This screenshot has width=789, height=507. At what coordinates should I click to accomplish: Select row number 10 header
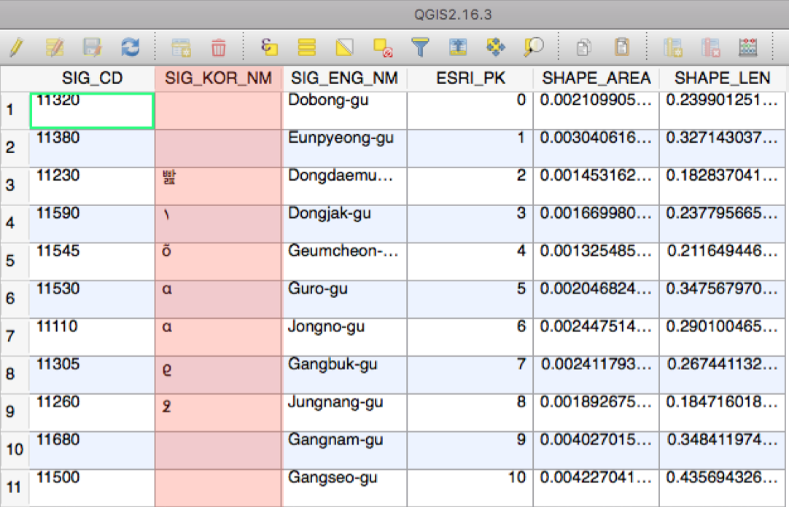click(15, 449)
